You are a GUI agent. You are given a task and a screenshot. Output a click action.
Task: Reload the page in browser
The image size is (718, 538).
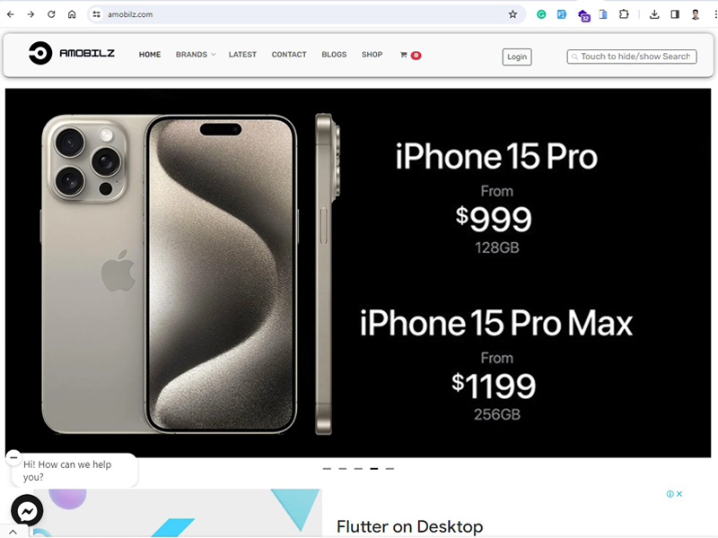click(51, 14)
